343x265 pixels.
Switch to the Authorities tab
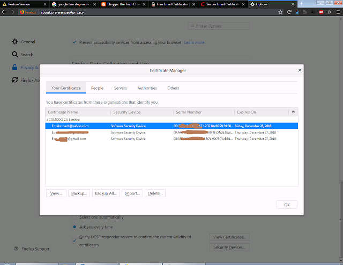point(147,88)
